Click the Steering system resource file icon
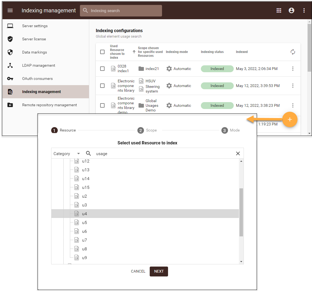 tap(141, 89)
